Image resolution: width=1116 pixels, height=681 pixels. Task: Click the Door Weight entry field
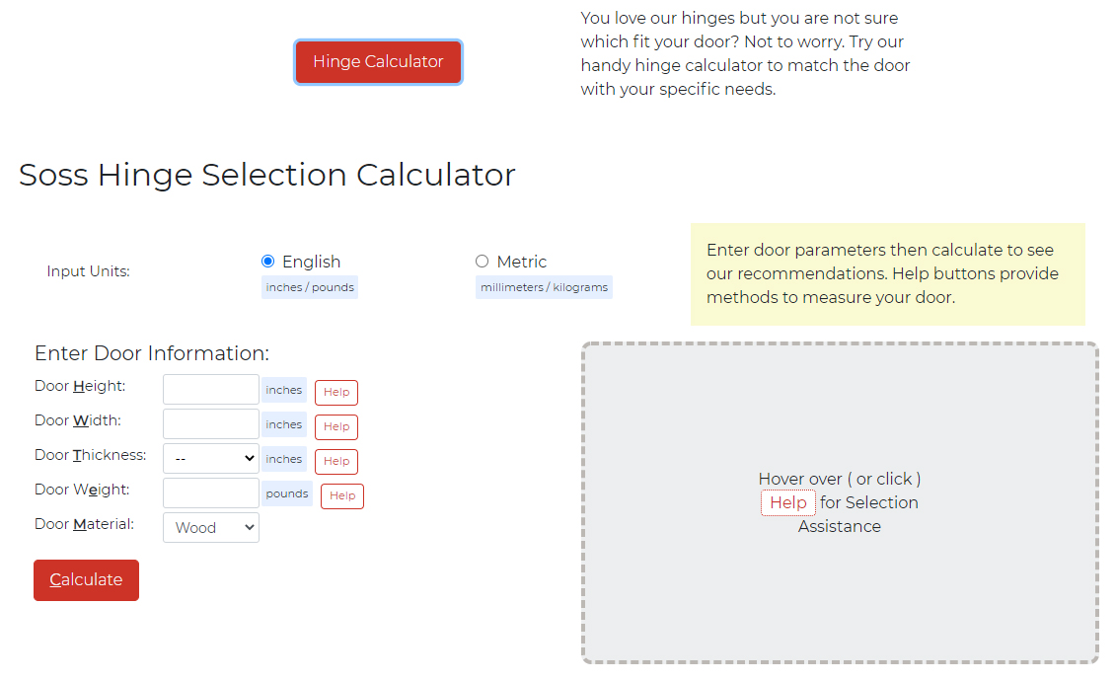pyautogui.click(x=210, y=492)
